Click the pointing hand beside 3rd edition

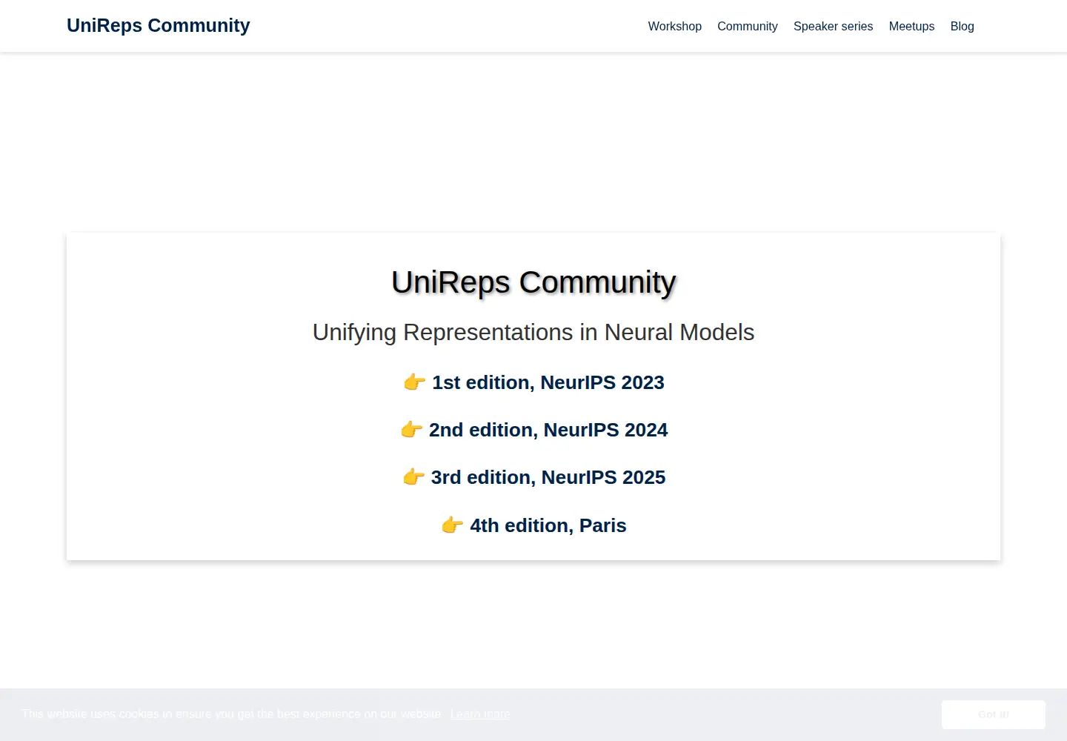[x=413, y=477]
